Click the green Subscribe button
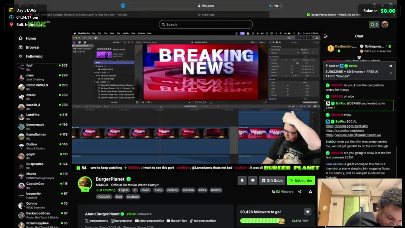The width and height of the screenshot is (405, 228). [301, 180]
